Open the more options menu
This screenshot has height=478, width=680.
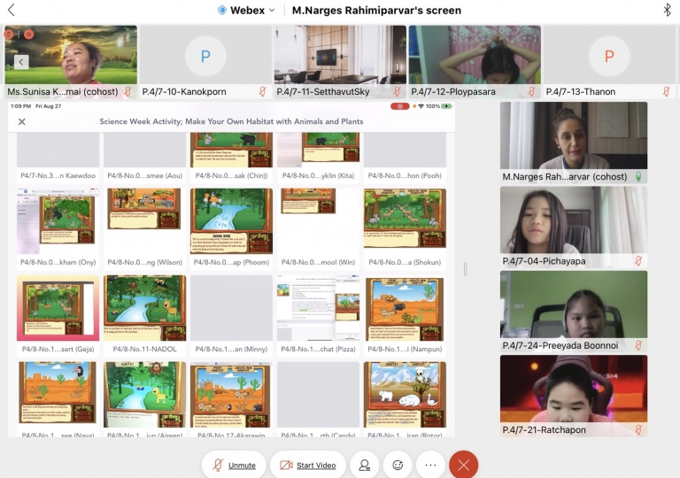[x=430, y=466]
